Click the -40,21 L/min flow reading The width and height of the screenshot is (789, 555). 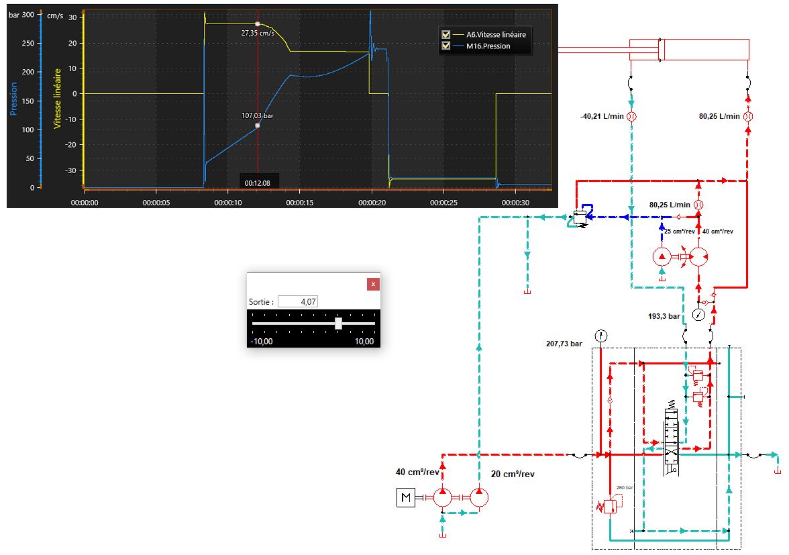(602, 116)
